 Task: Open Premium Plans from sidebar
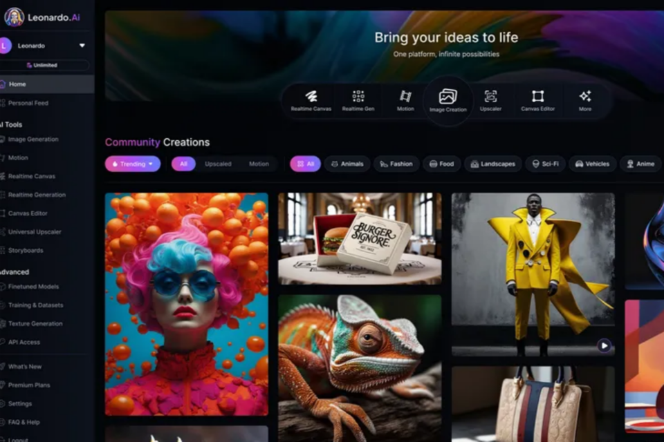(28, 385)
